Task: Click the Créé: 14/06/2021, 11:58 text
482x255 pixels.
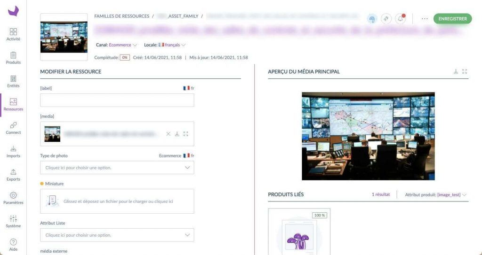Action: pyautogui.click(x=157, y=57)
